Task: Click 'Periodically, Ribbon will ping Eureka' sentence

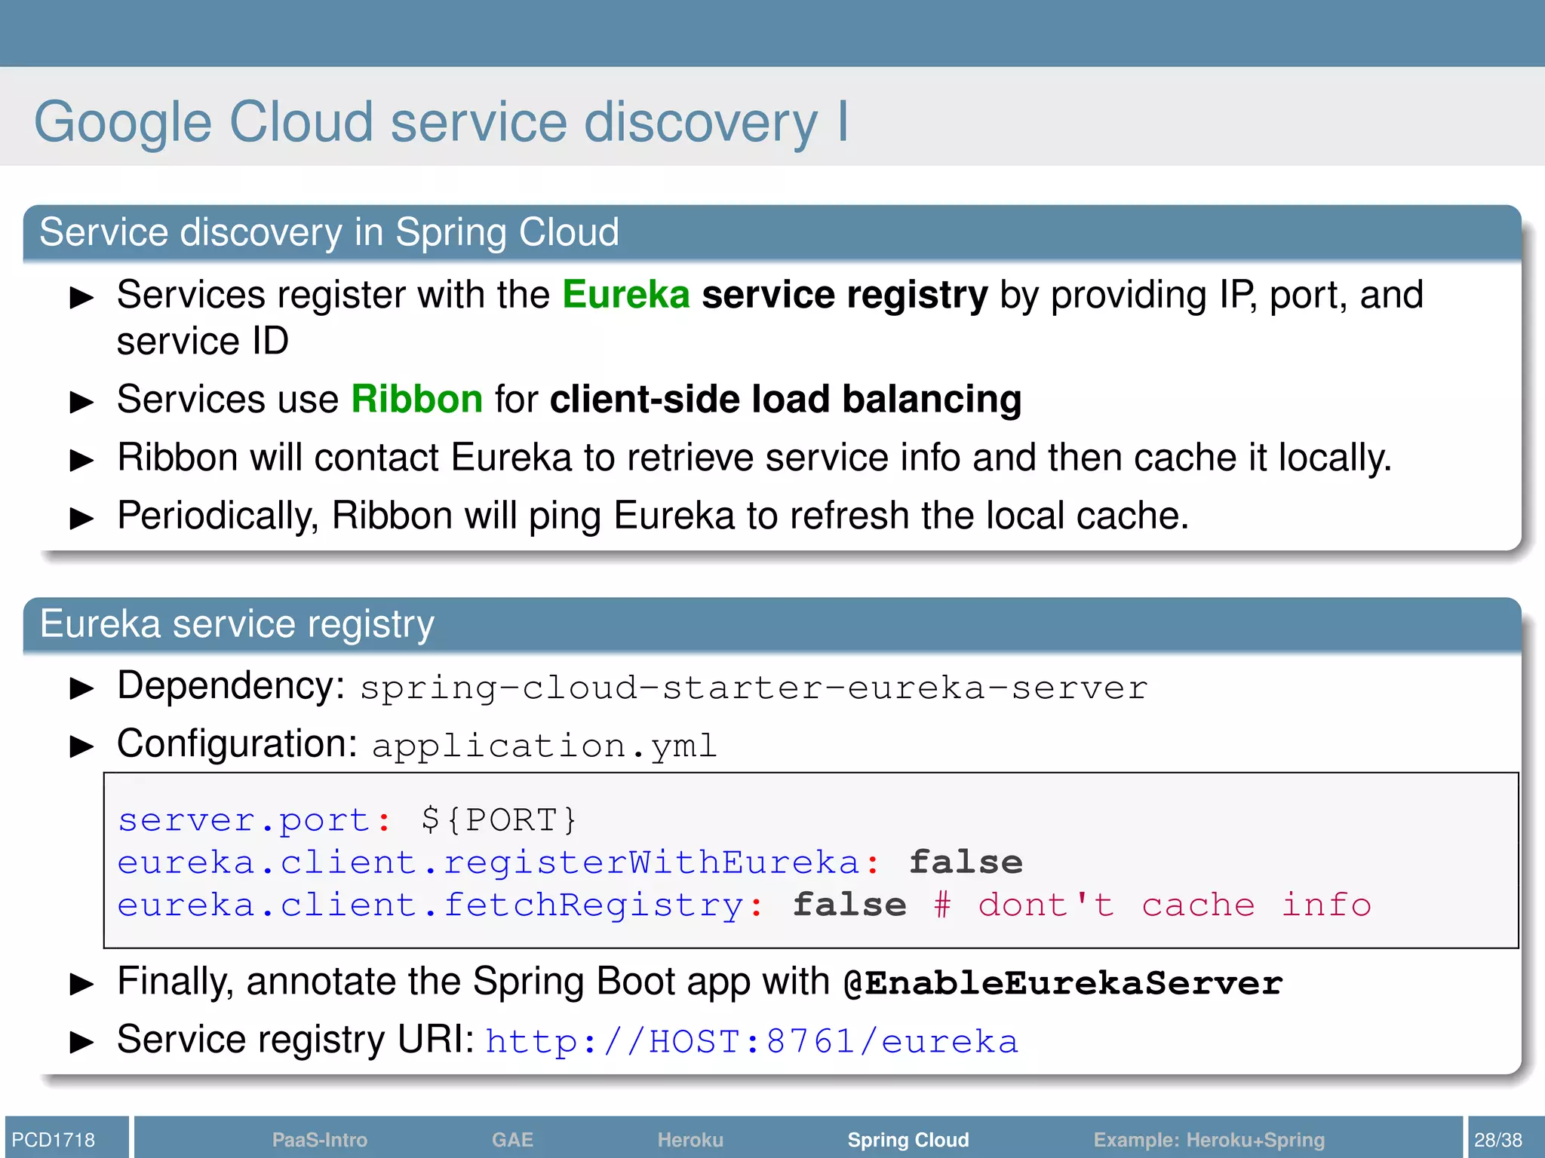Action: 653,516
